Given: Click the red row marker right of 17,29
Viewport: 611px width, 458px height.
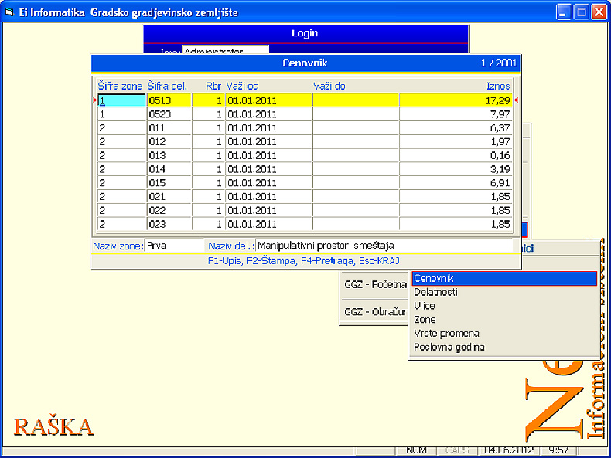Looking at the screenshot, I should pyautogui.click(x=516, y=100).
